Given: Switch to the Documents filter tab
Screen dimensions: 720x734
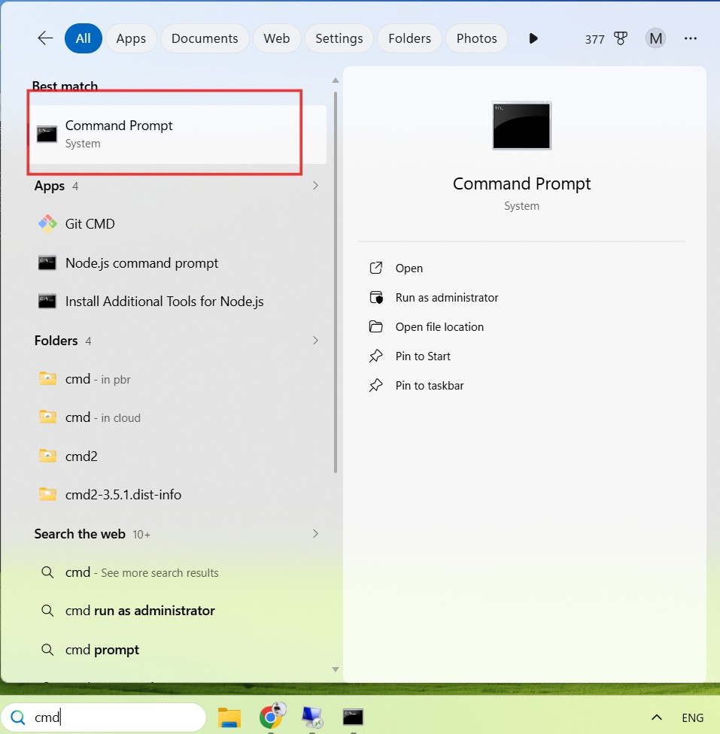Looking at the screenshot, I should coord(204,38).
